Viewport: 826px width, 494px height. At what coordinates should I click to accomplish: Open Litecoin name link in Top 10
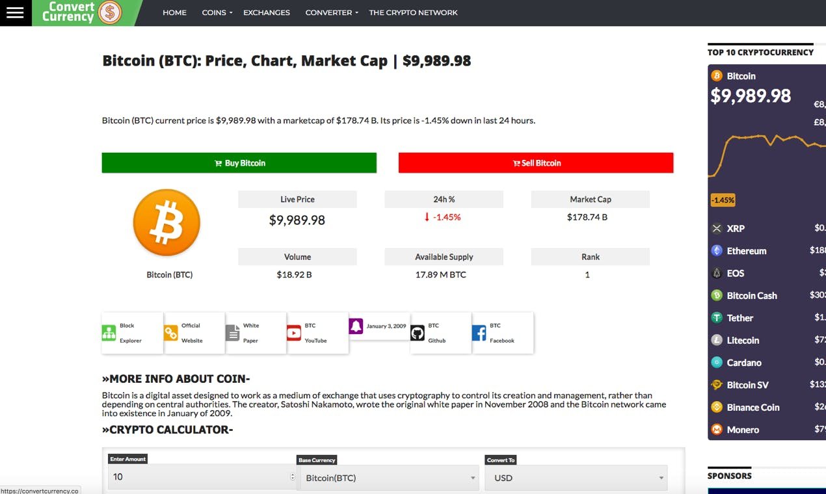[743, 341]
